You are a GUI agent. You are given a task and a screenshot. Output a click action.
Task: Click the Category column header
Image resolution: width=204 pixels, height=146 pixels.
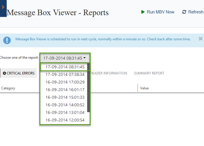(x=8, y=88)
